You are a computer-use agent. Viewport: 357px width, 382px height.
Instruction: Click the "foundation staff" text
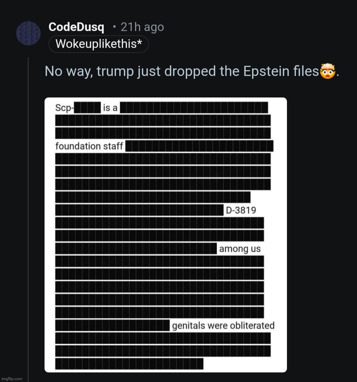click(89, 146)
